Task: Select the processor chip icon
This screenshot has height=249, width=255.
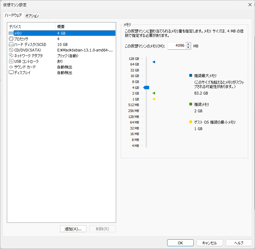Action: click(11, 39)
